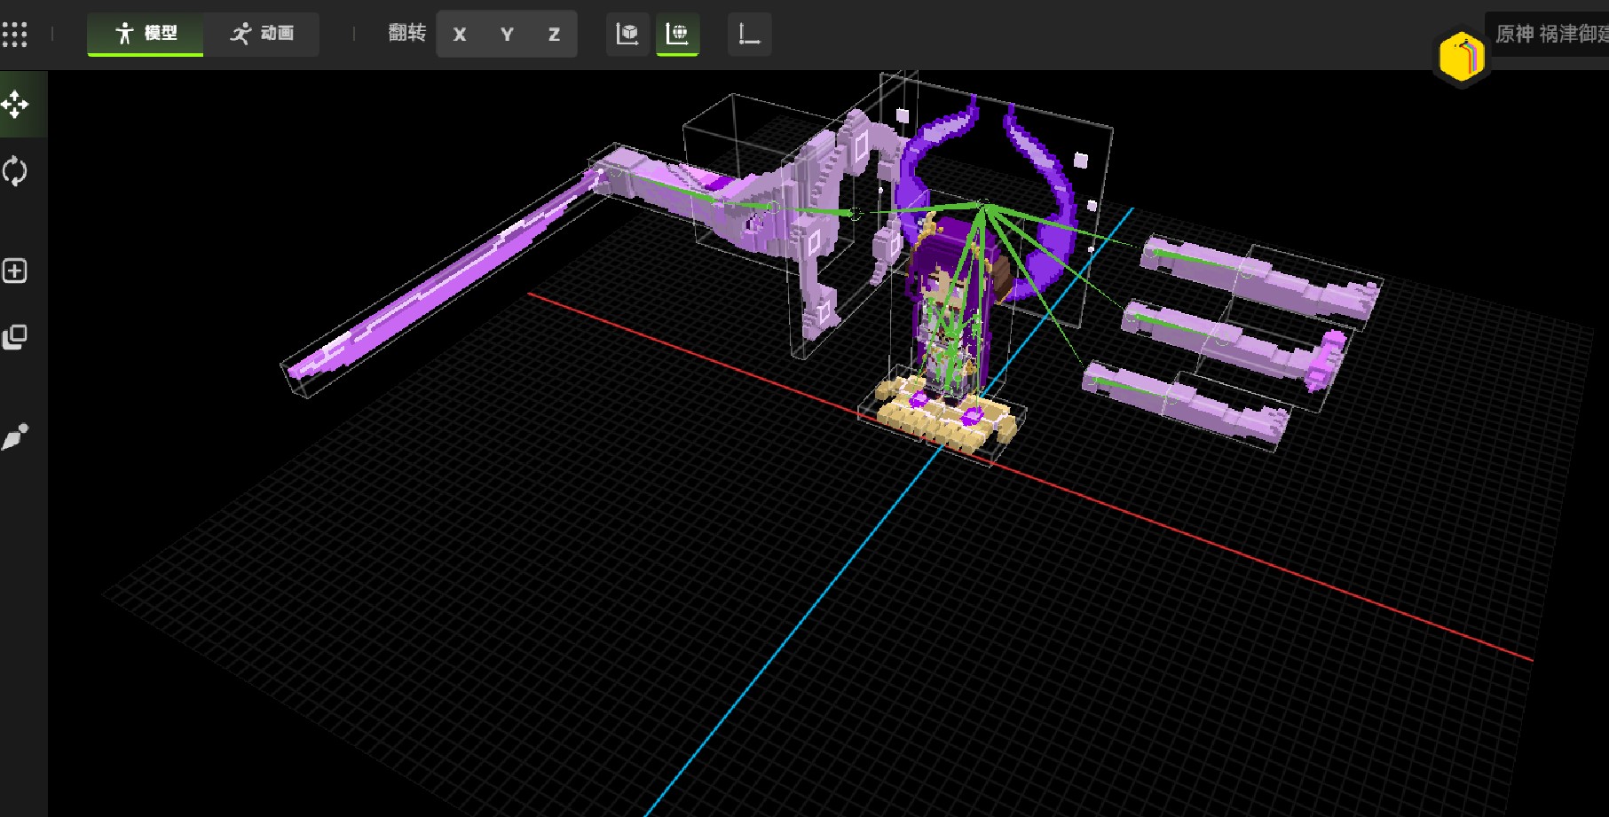Click the add new part plus icon

click(x=15, y=271)
